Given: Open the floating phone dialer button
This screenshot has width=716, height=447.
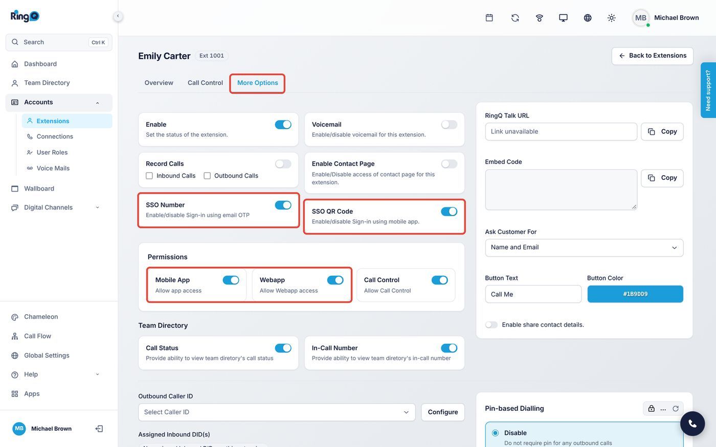Looking at the screenshot, I should [x=692, y=423].
